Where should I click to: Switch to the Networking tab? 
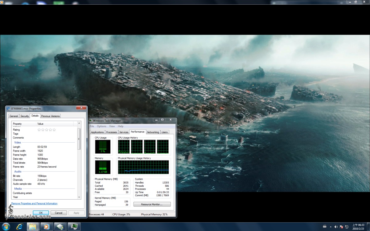(x=153, y=132)
